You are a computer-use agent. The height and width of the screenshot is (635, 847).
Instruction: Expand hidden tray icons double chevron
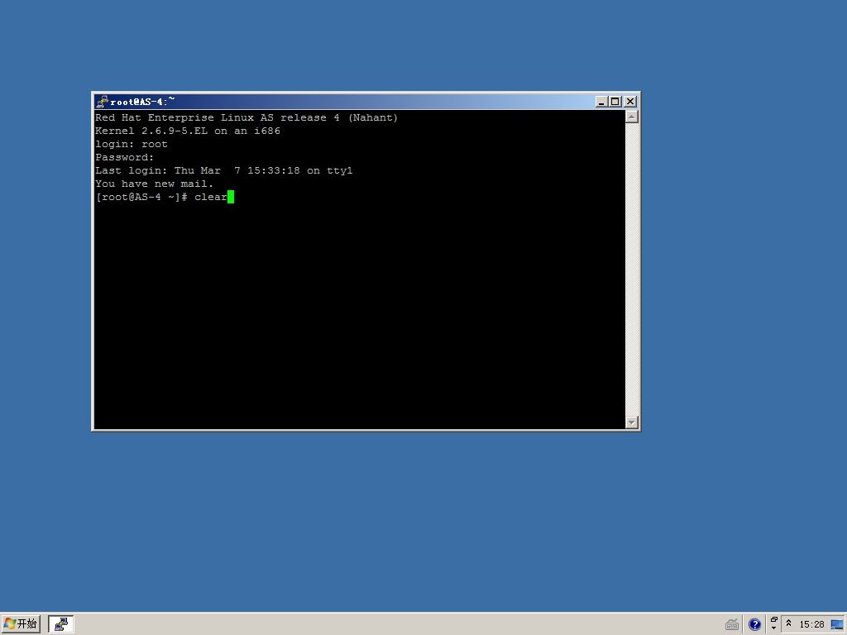click(788, 623)
